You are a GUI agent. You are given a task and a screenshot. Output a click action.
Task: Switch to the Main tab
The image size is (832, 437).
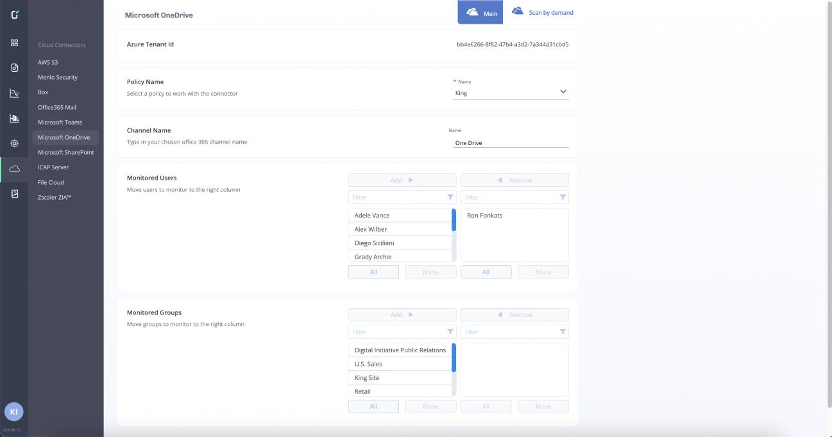point(480,12)
